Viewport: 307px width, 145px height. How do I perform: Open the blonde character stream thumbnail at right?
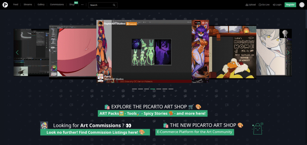(x=274, y=53)
